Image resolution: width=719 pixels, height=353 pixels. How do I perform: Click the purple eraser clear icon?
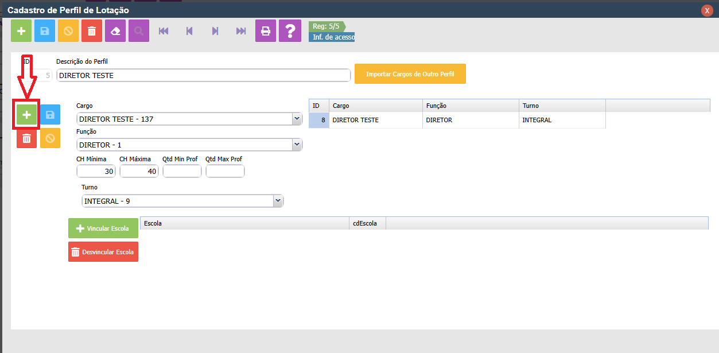coord(115,31)
